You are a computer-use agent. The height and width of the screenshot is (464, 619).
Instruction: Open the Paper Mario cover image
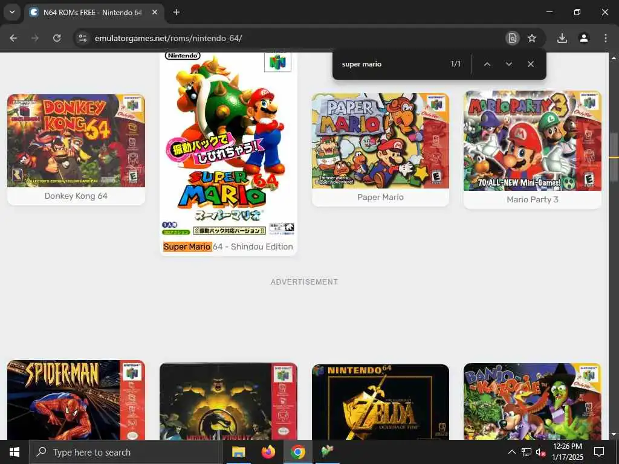tap(380, 141)
